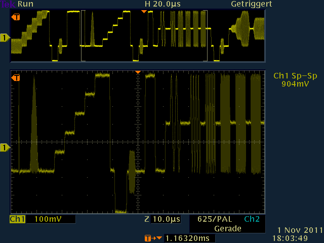Click the orange T marker in main graticule

coord(16,78)
